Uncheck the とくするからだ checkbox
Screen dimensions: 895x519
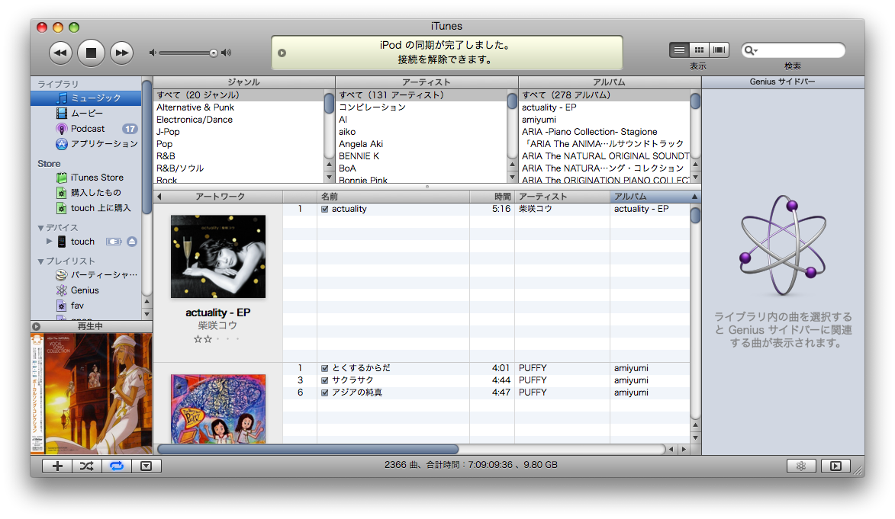[325, 368]
